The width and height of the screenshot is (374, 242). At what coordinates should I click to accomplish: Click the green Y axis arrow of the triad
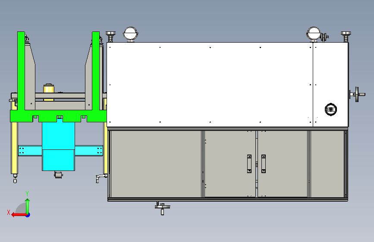click(x=28, y=206)
